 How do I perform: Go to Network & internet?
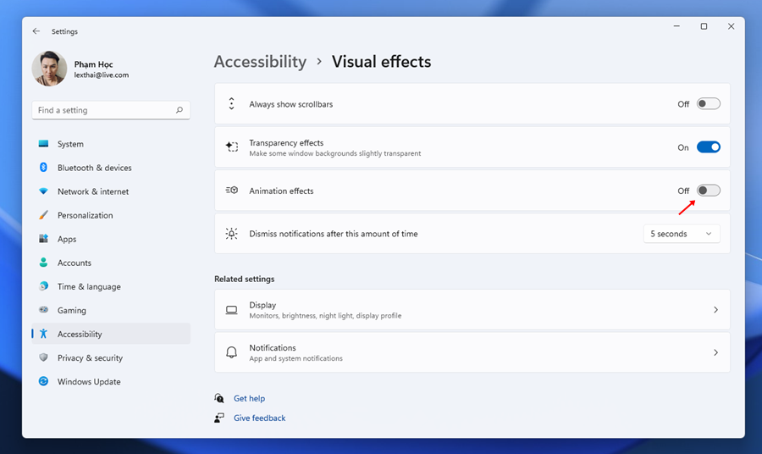pyautogui.click(x=111, y=191)
